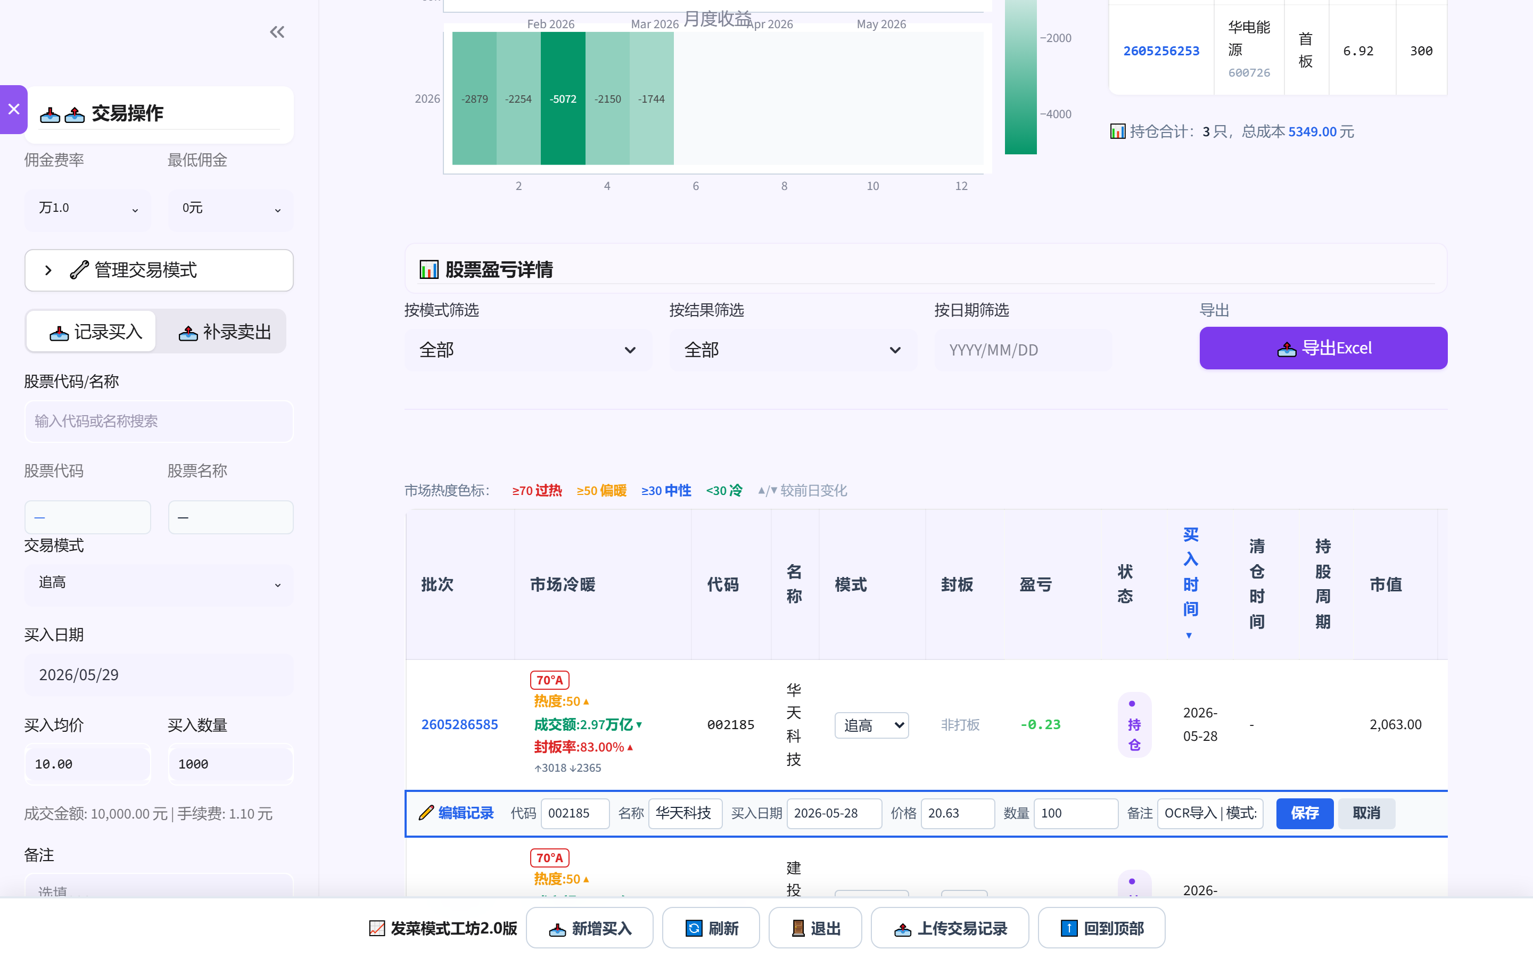Click the pen icon in 管理交易模式

point(79,270)
